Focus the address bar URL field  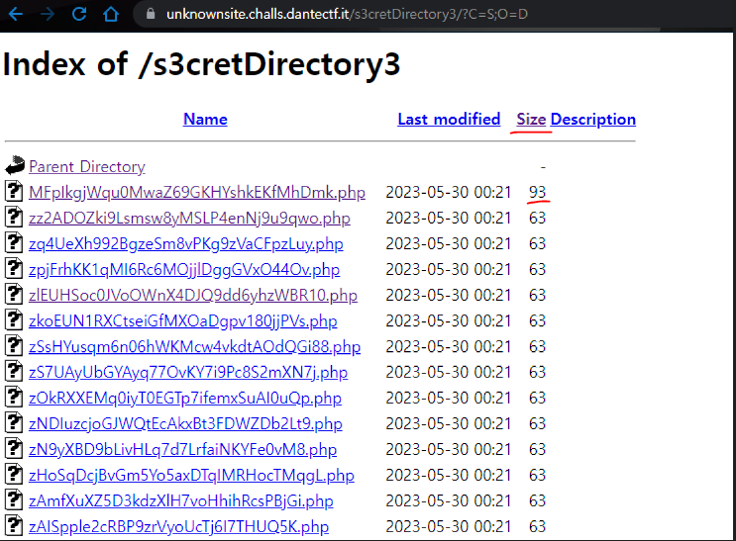[x=348, y=14]
